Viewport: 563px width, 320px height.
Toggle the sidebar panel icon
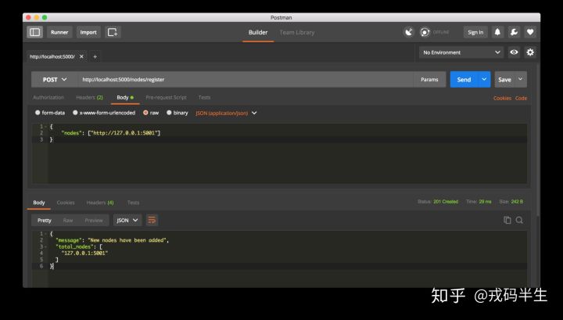tap(34, 32)
